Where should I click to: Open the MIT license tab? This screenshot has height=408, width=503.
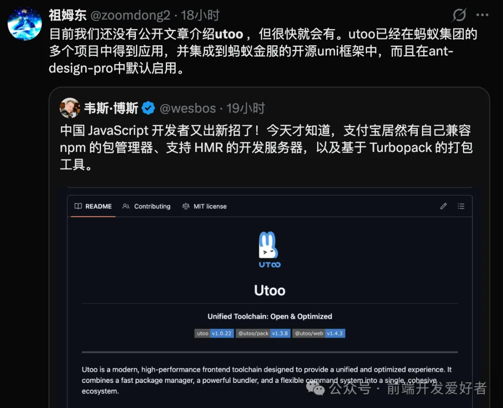(204, 206)
